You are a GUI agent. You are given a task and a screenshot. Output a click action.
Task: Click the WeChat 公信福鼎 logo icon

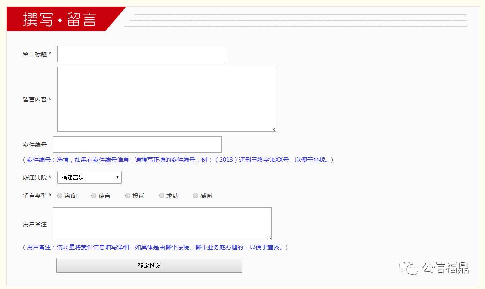coord(408,268)
